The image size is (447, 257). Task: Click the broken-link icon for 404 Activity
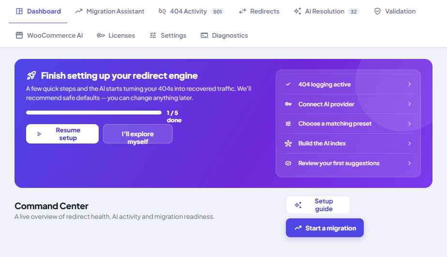point(162,11)
